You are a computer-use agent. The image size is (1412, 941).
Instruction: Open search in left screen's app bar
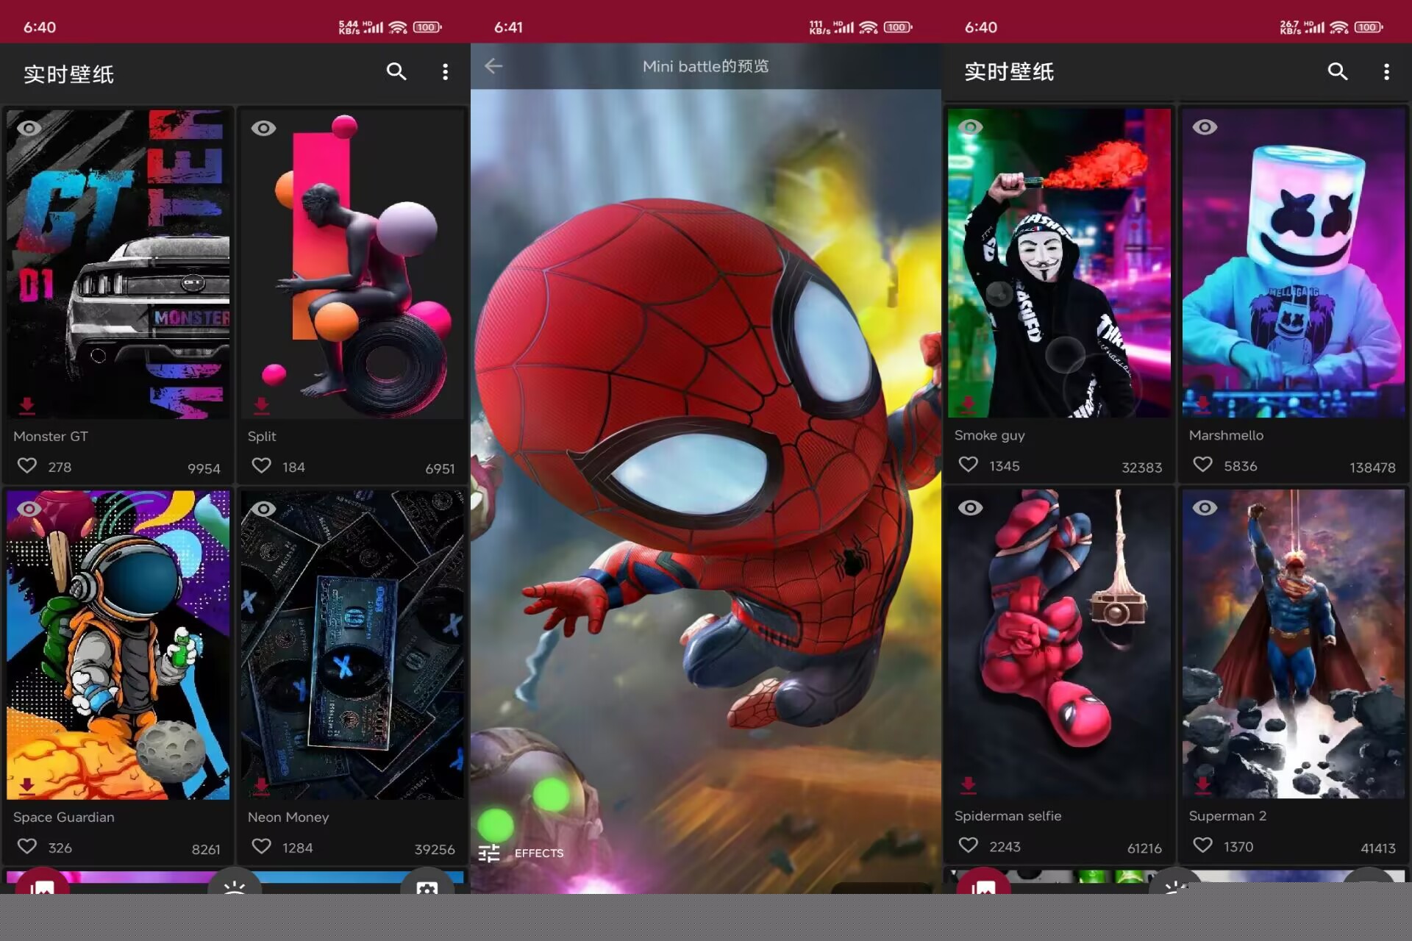coord(396,71)
